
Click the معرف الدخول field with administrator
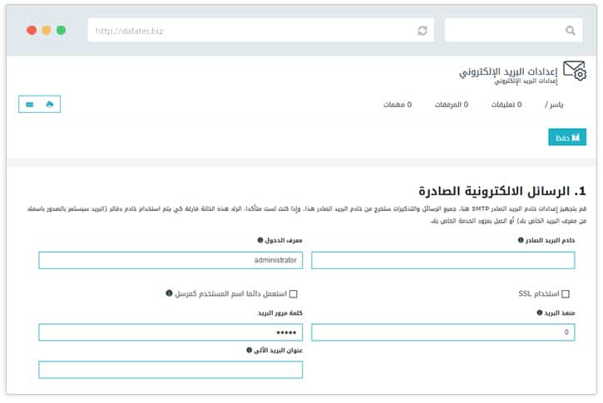click(171, 260)
